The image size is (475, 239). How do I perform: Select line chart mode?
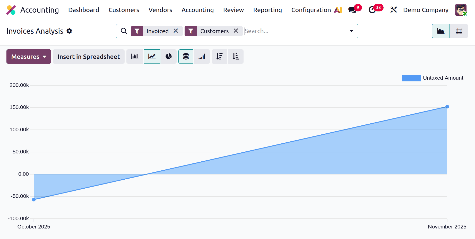152,57
